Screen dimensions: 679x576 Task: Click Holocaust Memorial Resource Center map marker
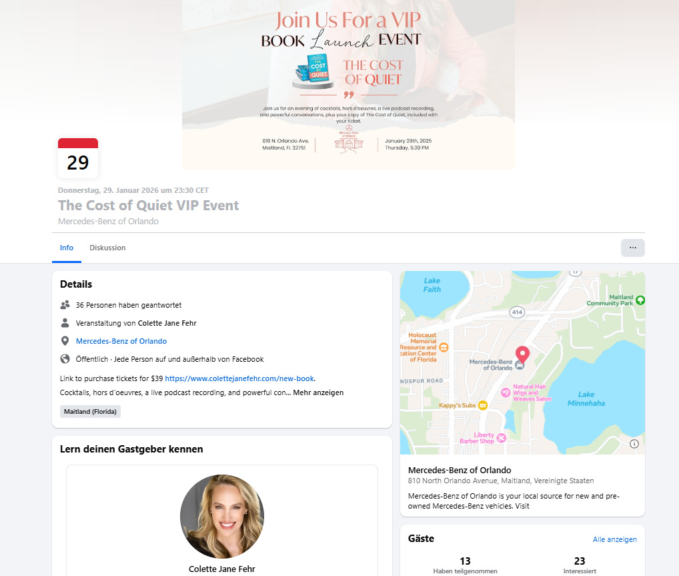point(444,347)
